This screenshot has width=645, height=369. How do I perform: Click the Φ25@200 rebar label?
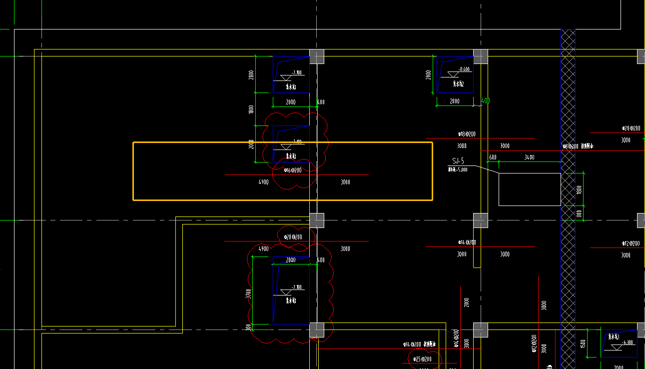pyautogui.click(x=422, y=359)
